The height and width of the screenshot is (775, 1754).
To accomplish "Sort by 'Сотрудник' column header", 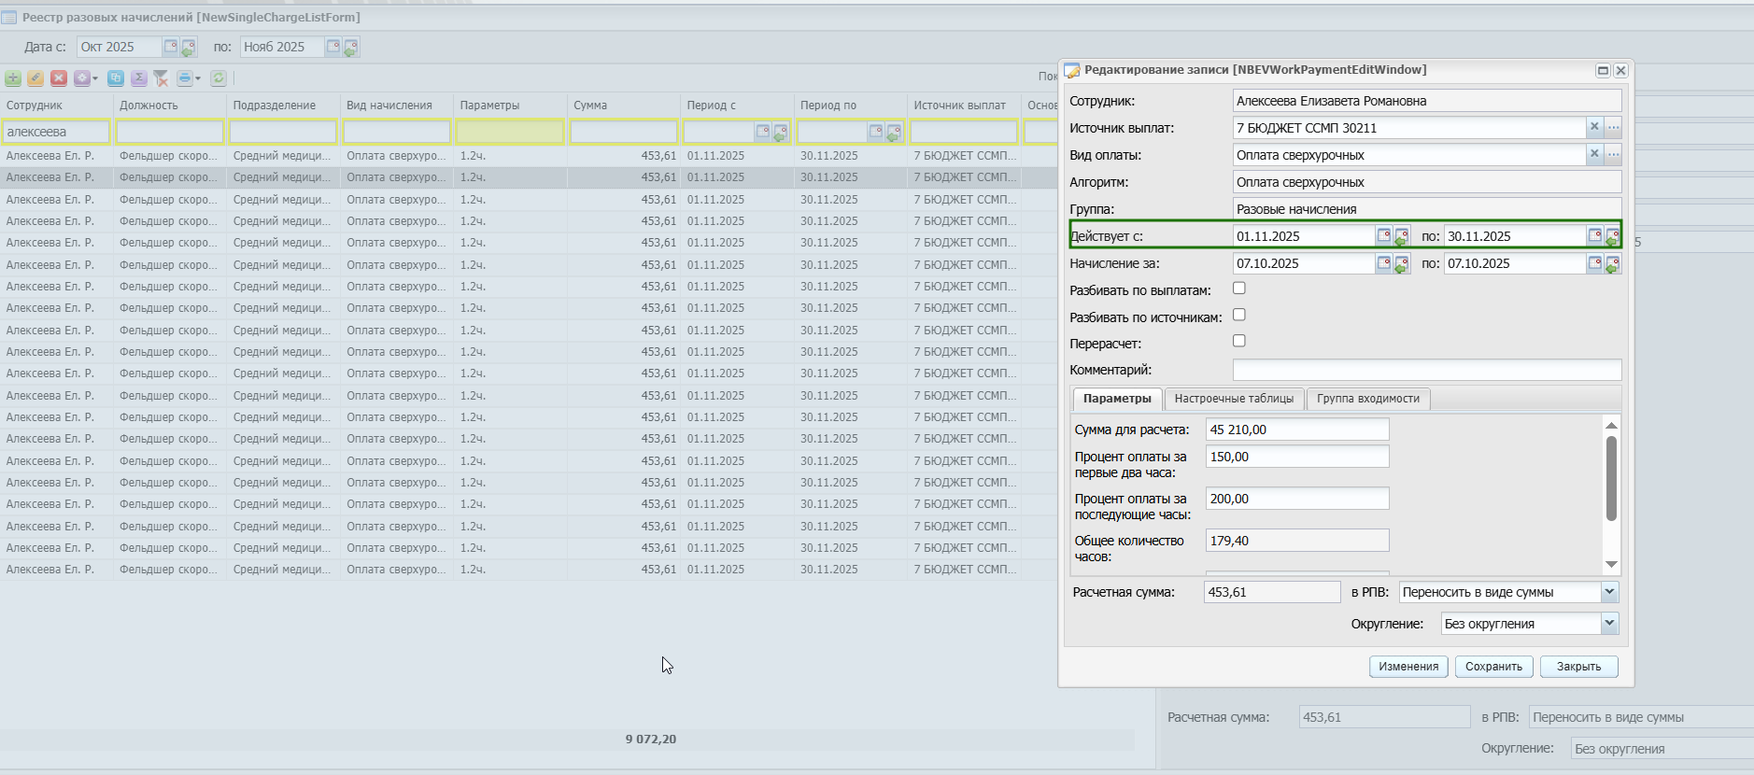I will pos(57,106).
